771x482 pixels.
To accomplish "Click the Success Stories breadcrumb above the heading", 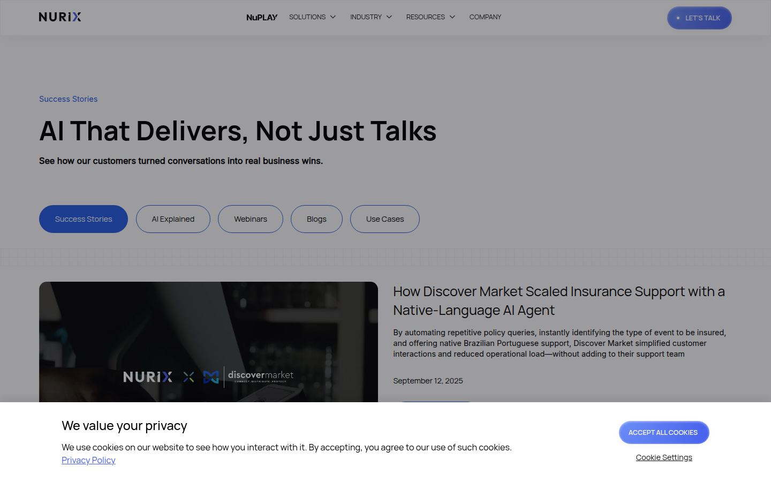I will [x=68, y=99].
